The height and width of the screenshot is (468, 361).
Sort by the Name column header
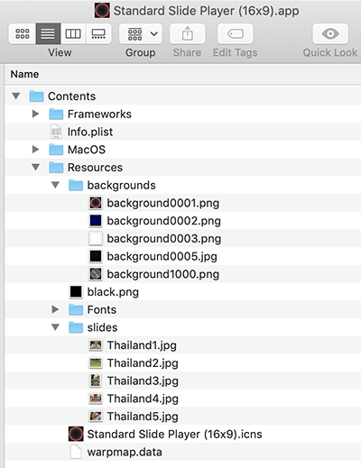24,74
